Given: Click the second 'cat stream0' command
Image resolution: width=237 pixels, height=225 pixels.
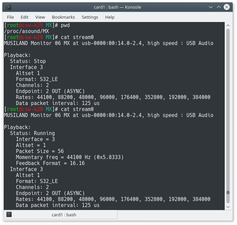Looking at the screenshot, I should (77, 109).
